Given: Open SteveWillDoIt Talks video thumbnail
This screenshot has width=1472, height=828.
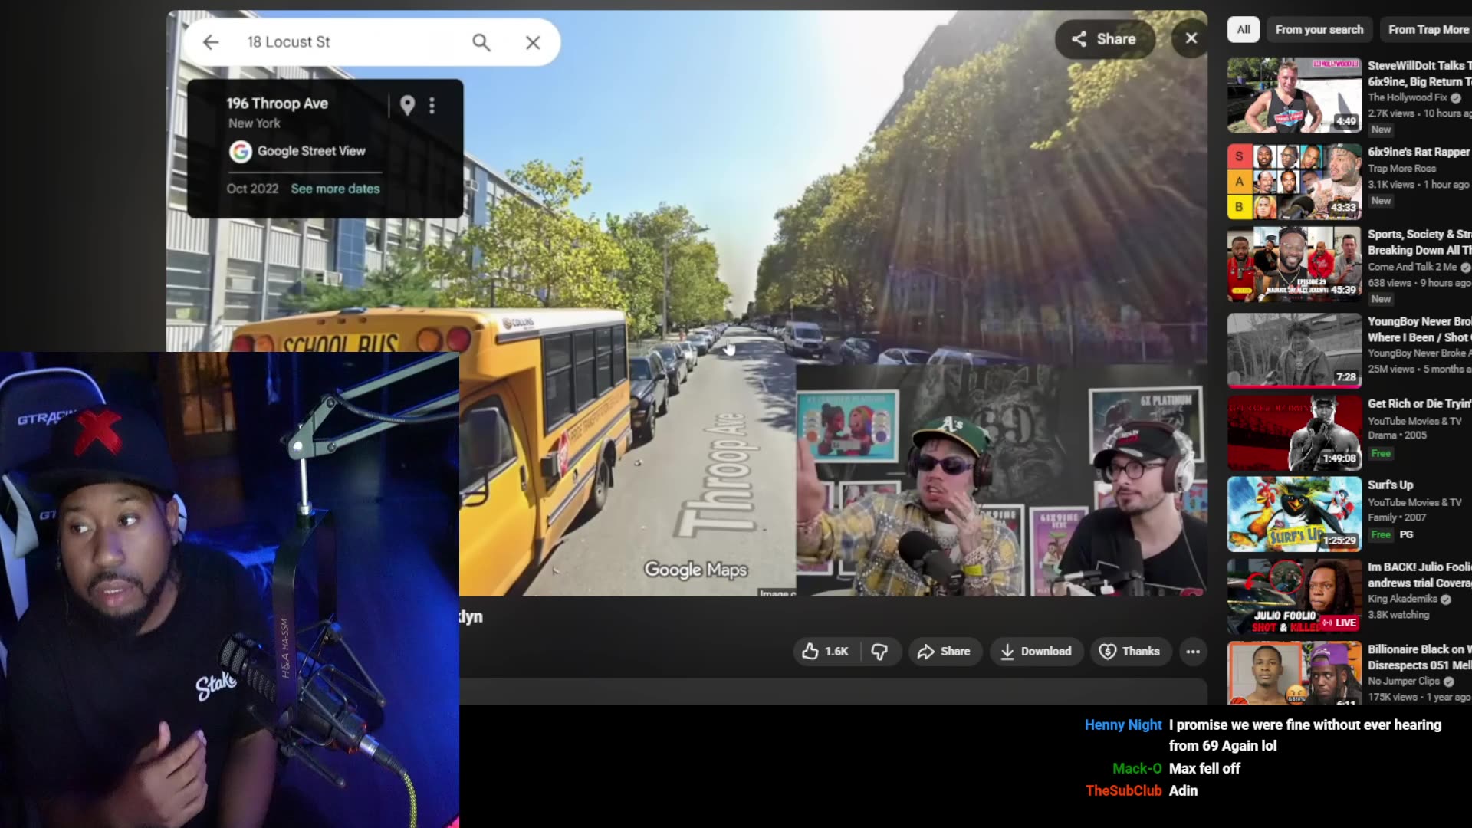Looking at the screenshot, I should tap(1294, 95).
